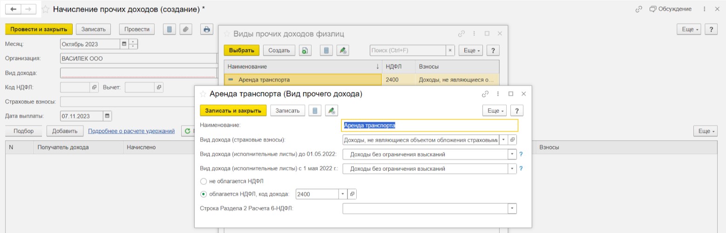Image resolution: width=726 pixels, height=233 pixels.
Task: Click the list report icon in Виды прочих доходов toolbar
Action: 326,51
